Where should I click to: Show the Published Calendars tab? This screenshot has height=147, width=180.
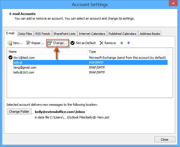pyautogui.click(x=122, y=34)
